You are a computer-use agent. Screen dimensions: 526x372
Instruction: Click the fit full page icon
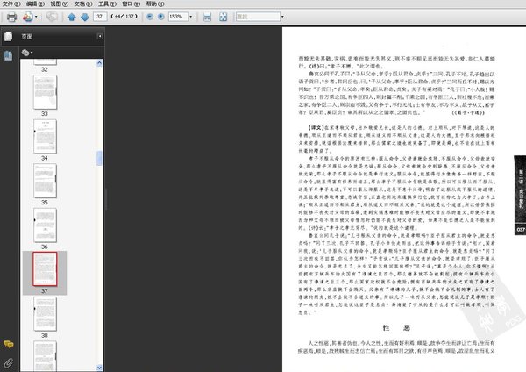click(x=223, y=17)
